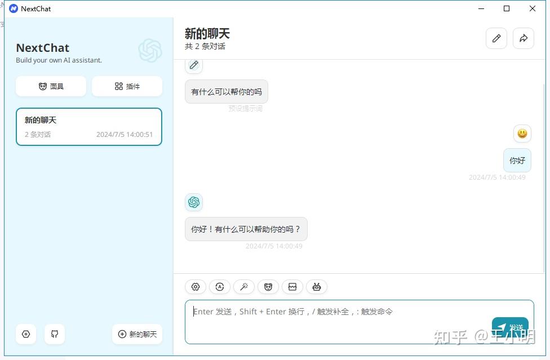
Task: Click the share icon in chat header
Action: coord(523,38)
